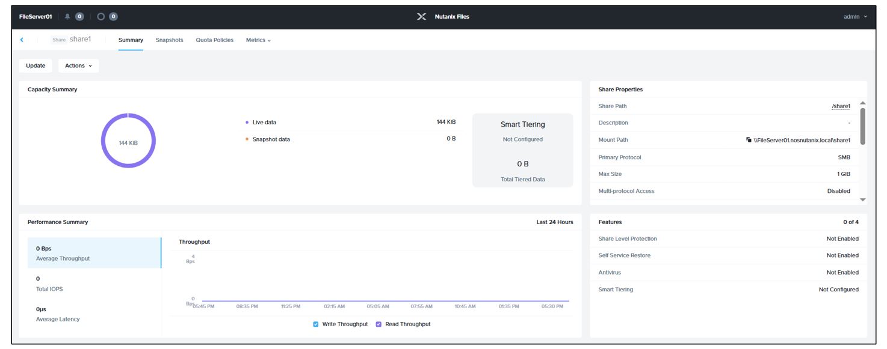The width and height of the screenshot is (887, 349).
Task: Click the alerts count badge
Action: pos(79,17)
